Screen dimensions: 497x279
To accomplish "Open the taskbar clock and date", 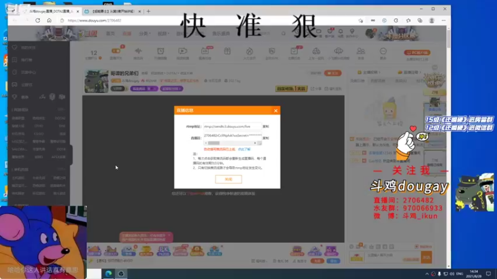I will click(473, 273).
